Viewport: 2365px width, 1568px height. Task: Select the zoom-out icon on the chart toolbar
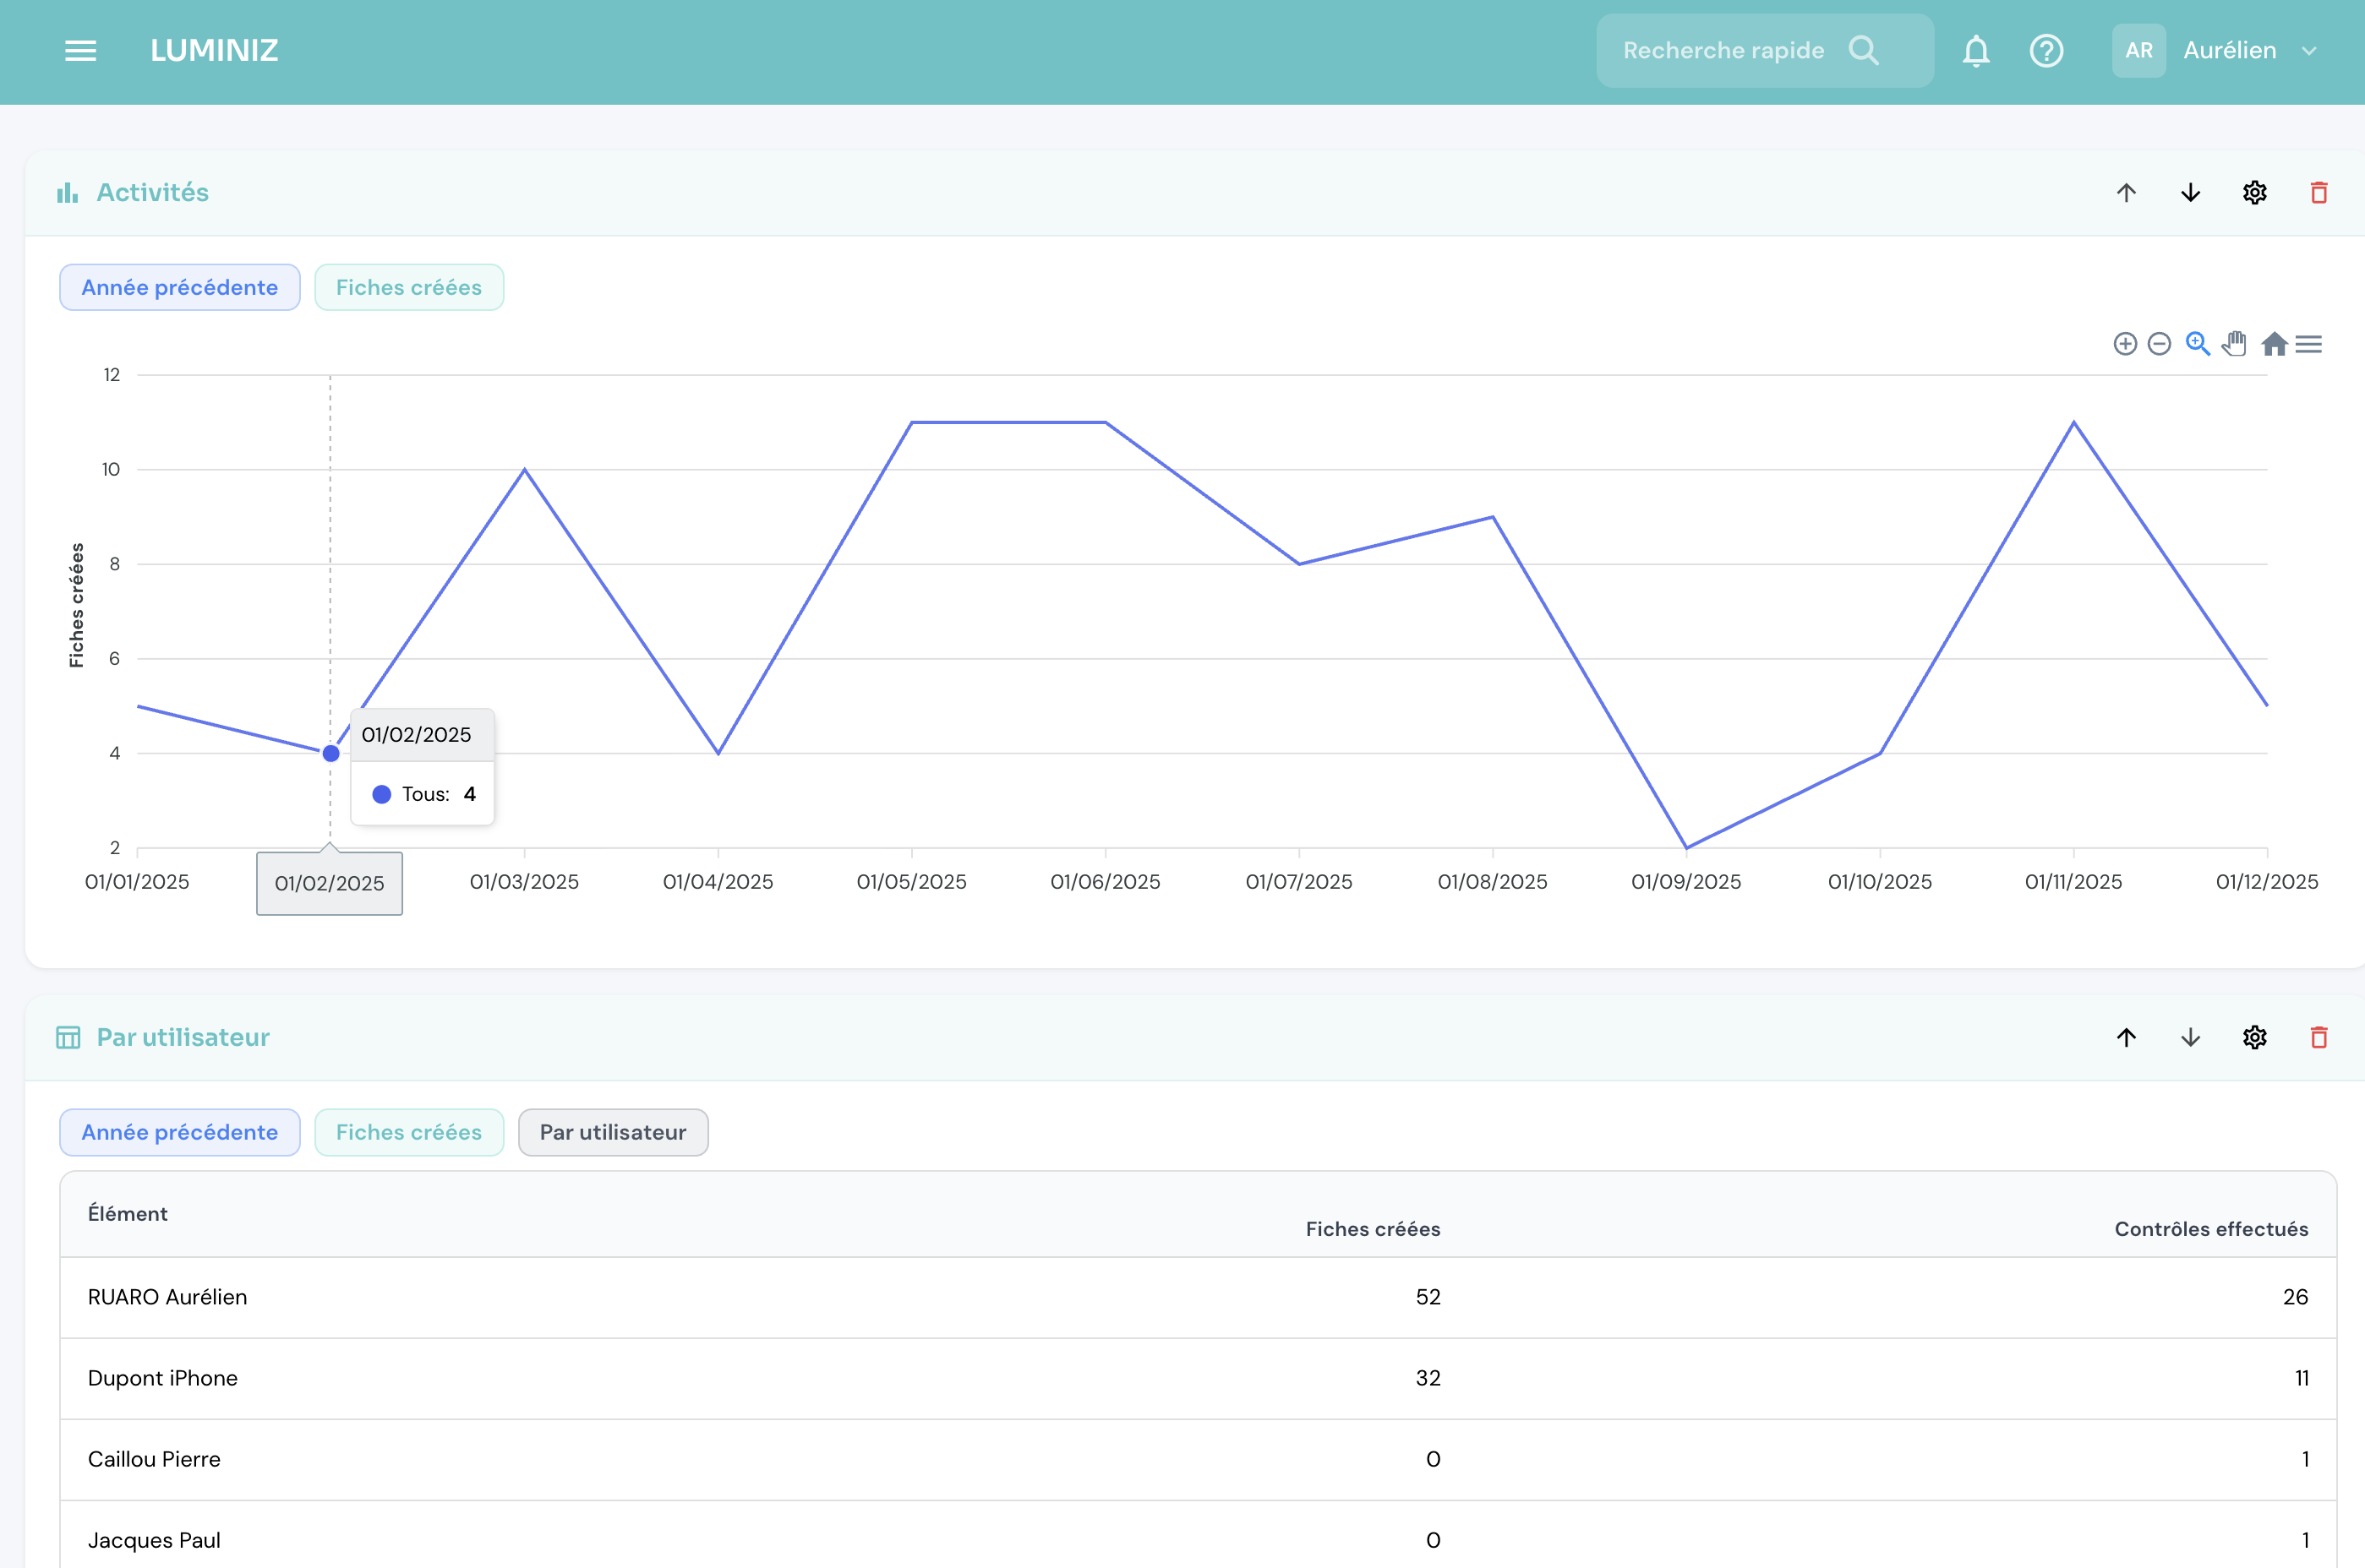click(x=2160, y=343)
